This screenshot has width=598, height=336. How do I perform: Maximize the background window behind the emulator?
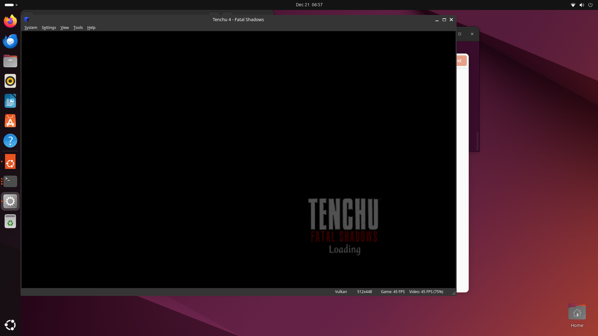pos(460,34)
